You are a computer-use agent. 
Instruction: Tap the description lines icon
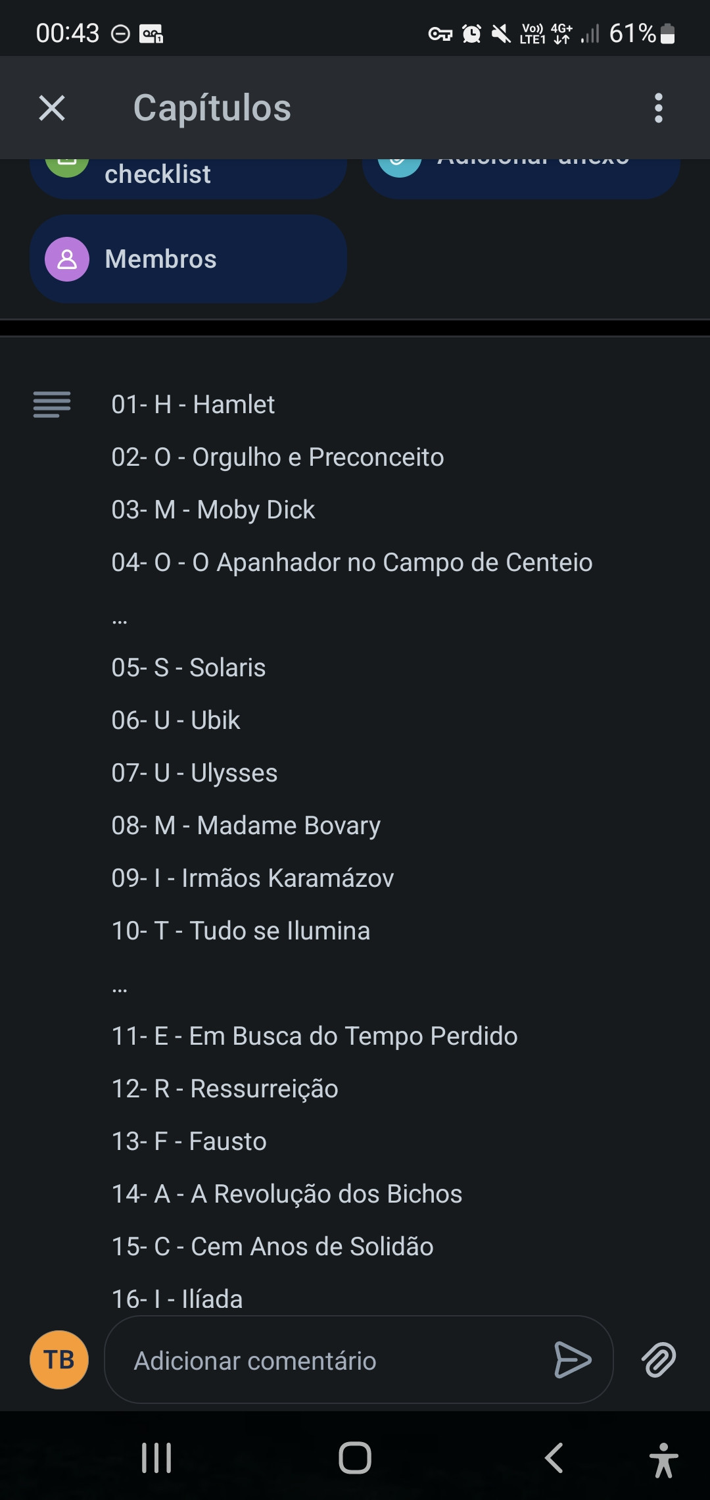tap(52, 405)
